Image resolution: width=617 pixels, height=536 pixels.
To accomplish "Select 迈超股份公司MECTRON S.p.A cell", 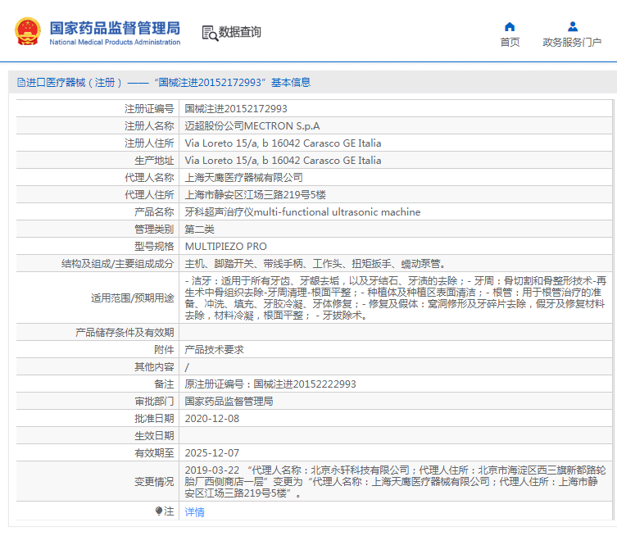I will [252, 126].
